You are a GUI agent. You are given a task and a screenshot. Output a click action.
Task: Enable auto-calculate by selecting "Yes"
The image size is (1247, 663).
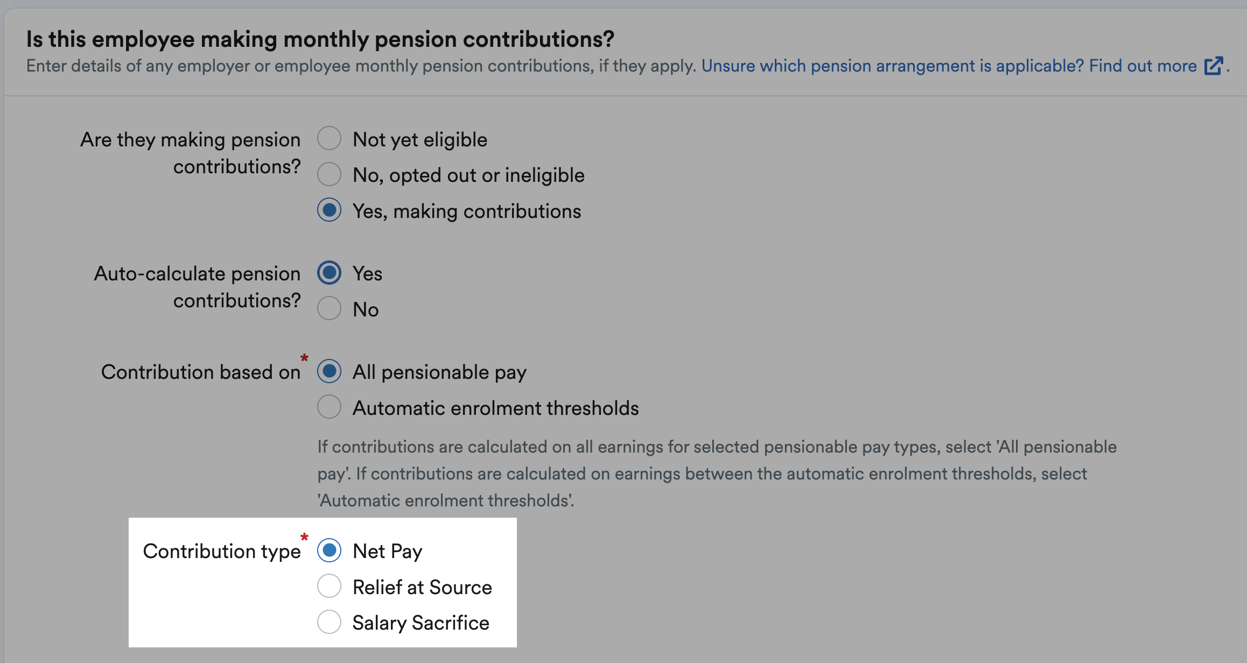click(x=329, y=272)
